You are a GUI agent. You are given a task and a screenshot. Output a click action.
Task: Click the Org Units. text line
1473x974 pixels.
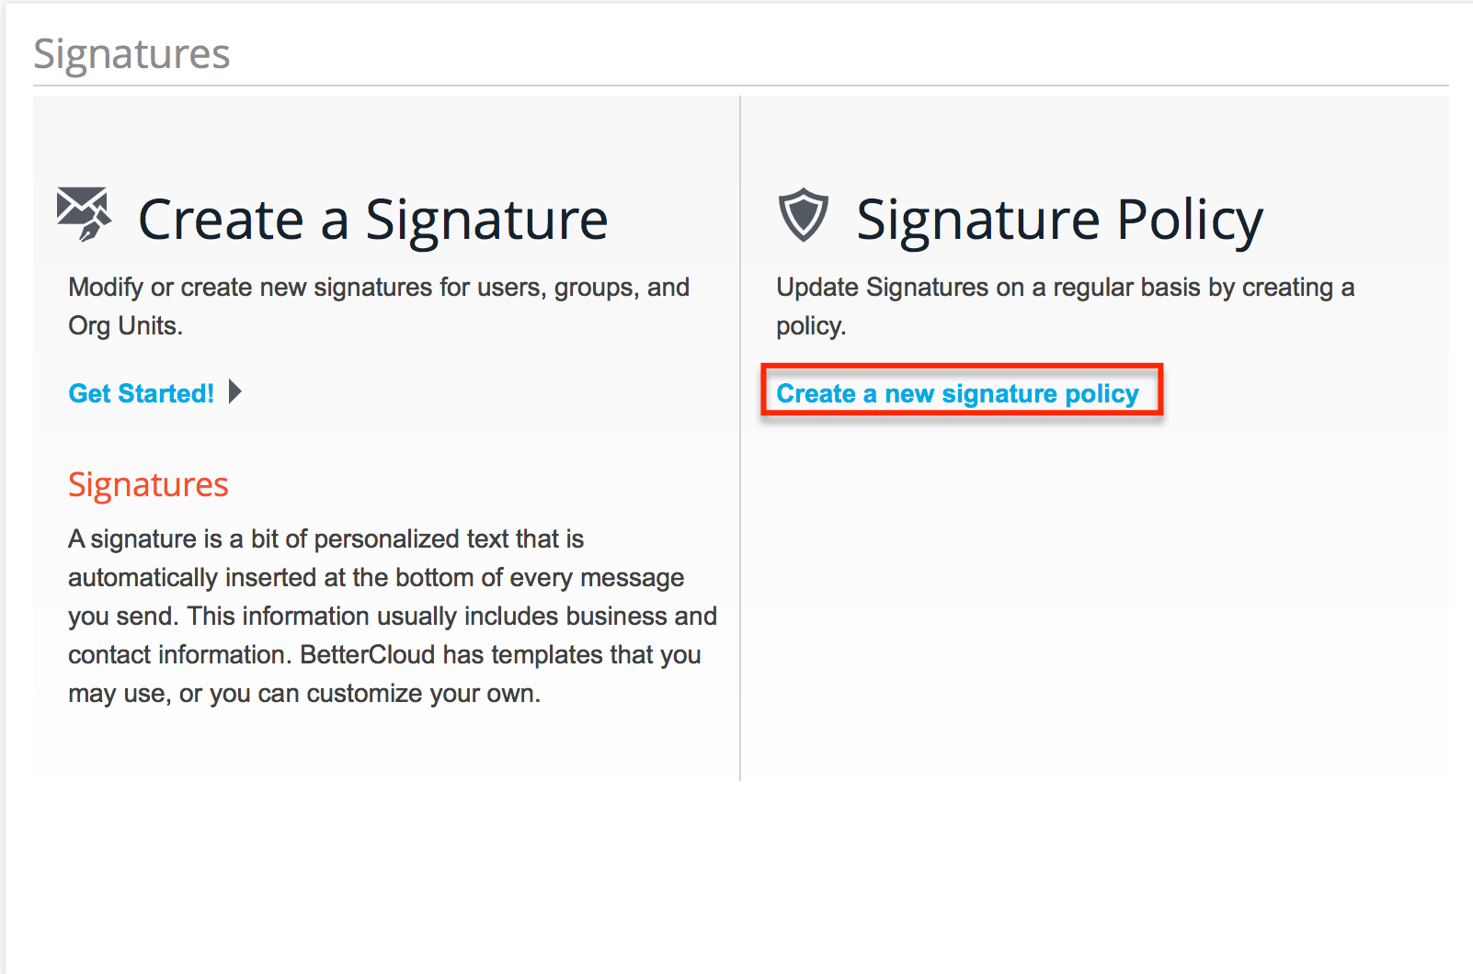pos(125,326)
